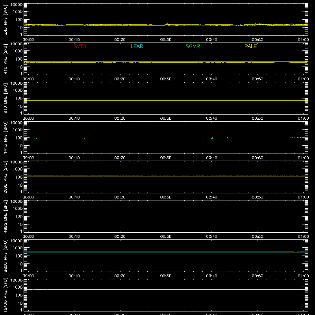Click 00:20 tick under the 410 MHz panel
Viewport: 315px width, 315px height.
coord(120,79)
